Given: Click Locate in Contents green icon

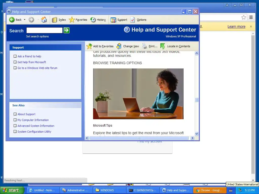Looking at the screenshot, I should click(x=163, y=46).
